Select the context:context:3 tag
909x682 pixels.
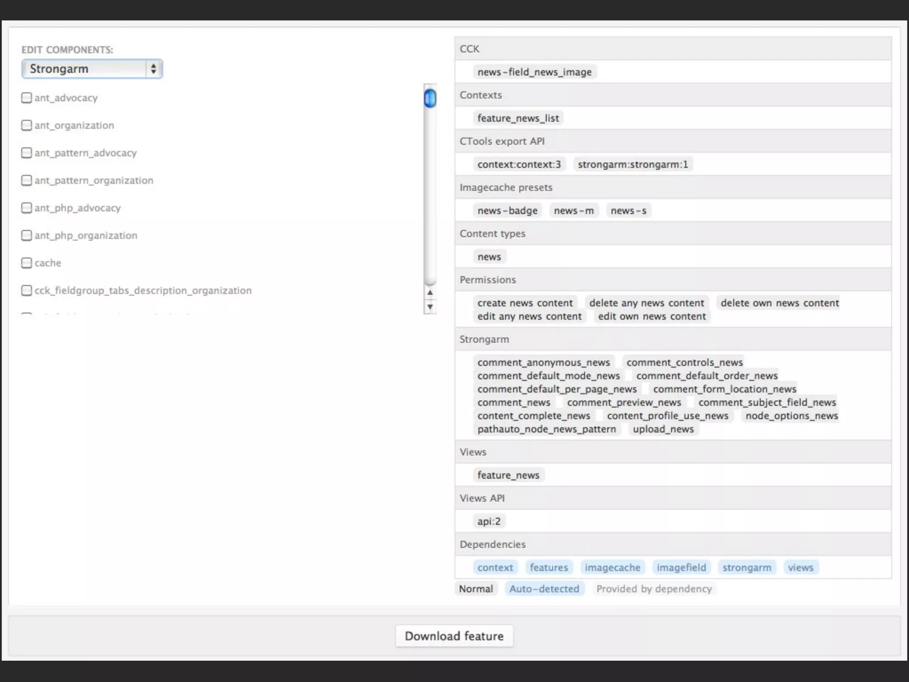point(519,164)
